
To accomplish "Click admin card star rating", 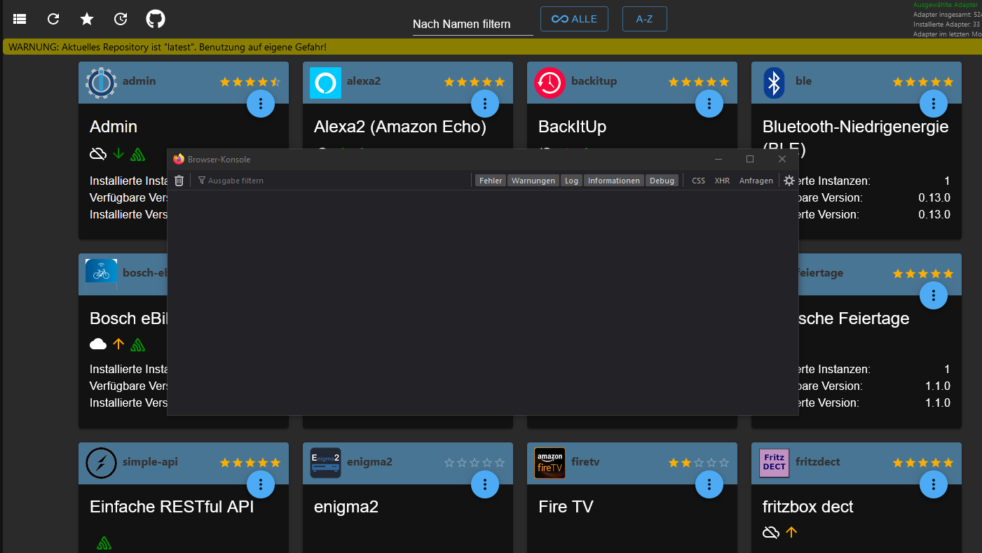I will coord(250,82).
